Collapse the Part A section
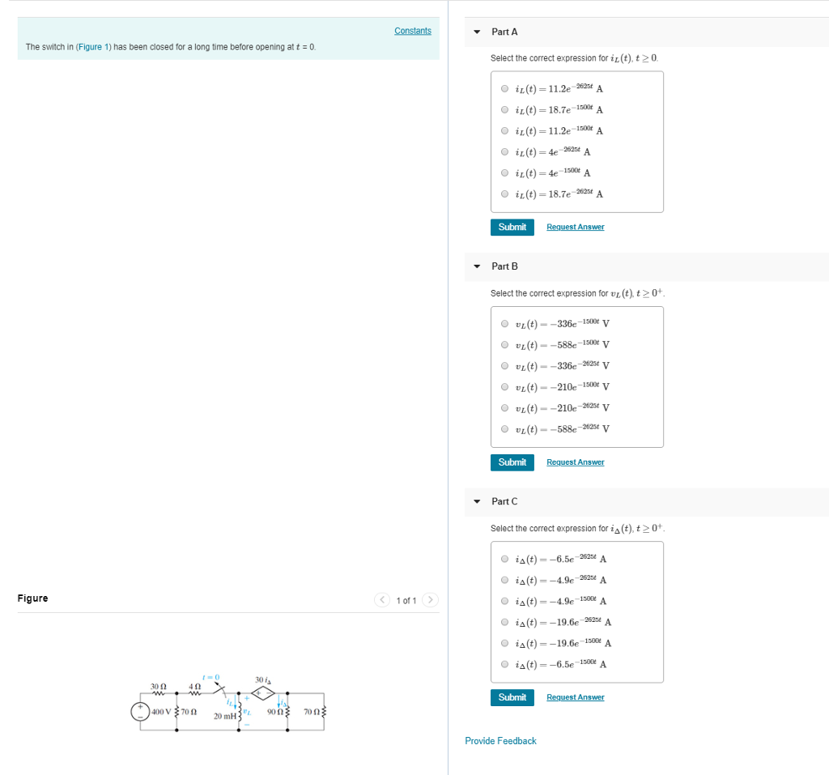This screenshot has width=829, height=775. [x=477, y=32]
